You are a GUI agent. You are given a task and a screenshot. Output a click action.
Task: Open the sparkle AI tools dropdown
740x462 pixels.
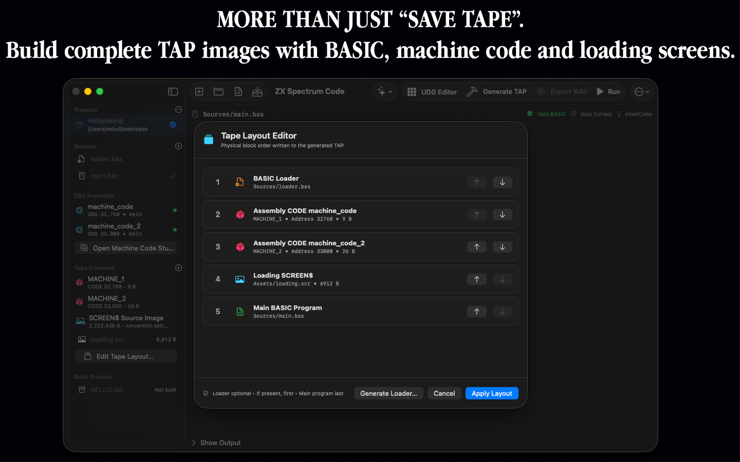click(384, 91)
